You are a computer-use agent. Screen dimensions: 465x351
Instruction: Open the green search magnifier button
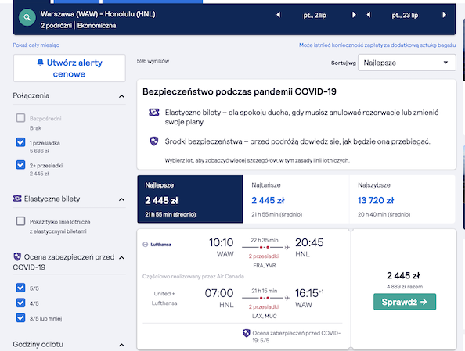[27, 17]
